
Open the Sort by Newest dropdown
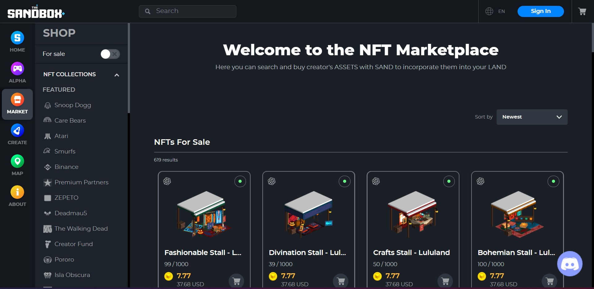pos(532,117)
